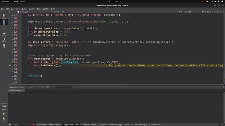The width and height of the screenshot is (225, 126).
Task: Open Unix (LF) line ending dropdown
Action: pyautogui.click(x=187, y=12)
